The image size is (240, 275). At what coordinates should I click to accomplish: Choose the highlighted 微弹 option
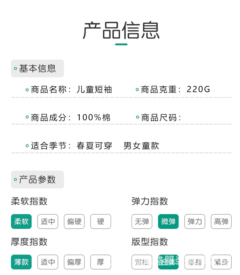pyautogui.click(x=168, y=221)
